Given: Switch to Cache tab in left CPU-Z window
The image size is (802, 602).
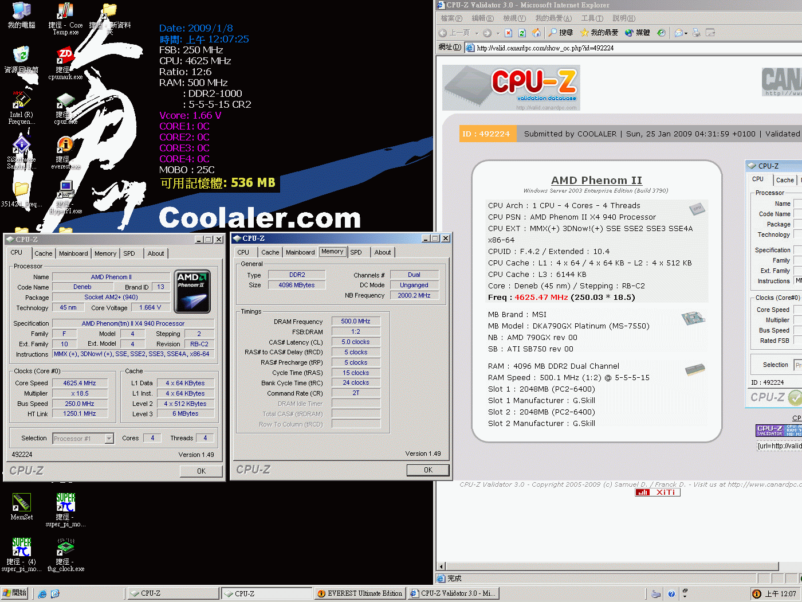Looking at the screenshot, I should click(x=43, y=253).
